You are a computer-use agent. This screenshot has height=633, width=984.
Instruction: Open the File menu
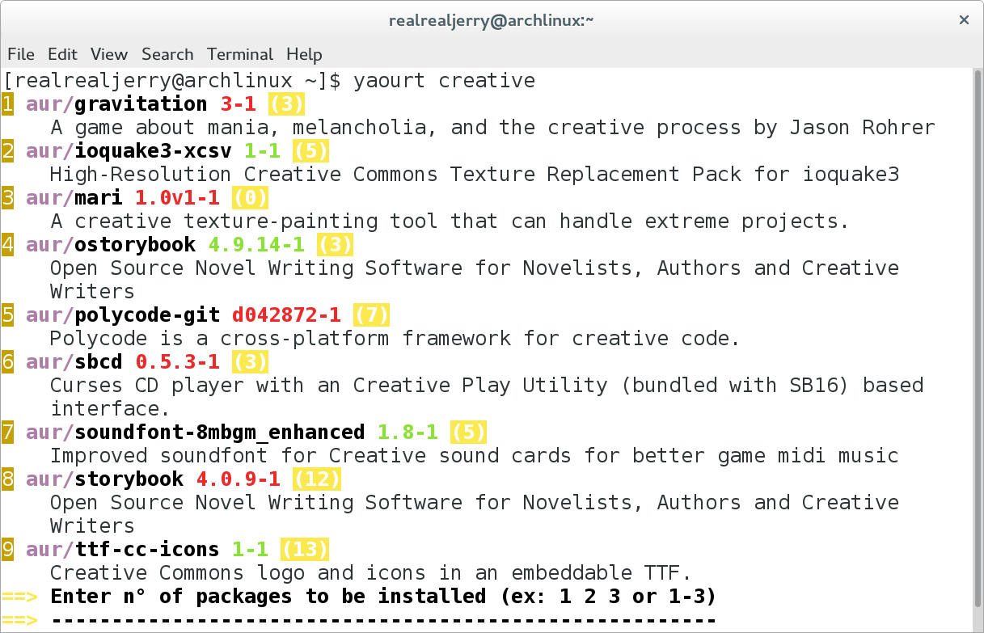(x=21, y=54)
